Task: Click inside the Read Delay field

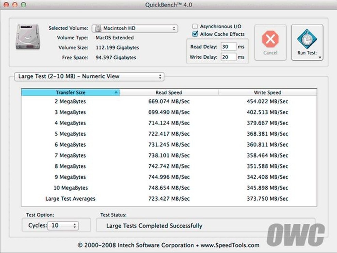Action: tap(229, 46)
